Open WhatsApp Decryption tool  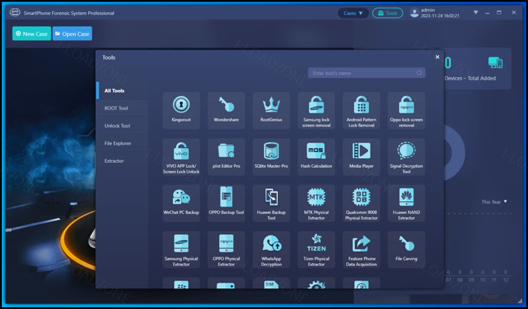[271, 250]
